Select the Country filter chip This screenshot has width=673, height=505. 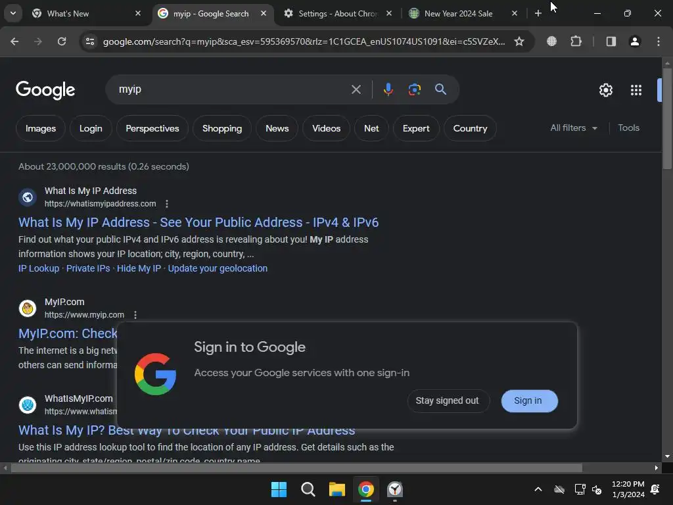(470, 128)
